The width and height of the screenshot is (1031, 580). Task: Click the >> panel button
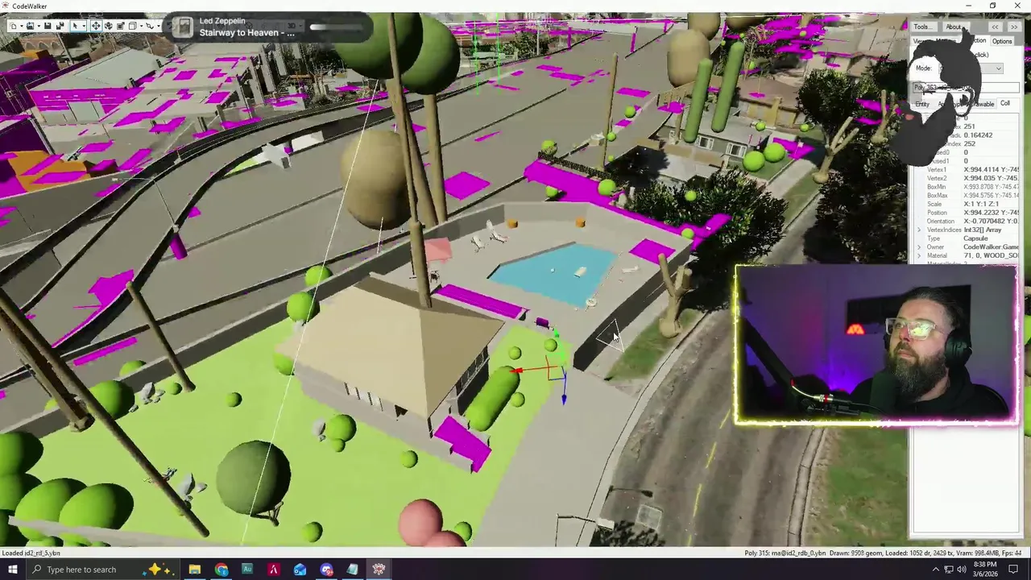1014,27
